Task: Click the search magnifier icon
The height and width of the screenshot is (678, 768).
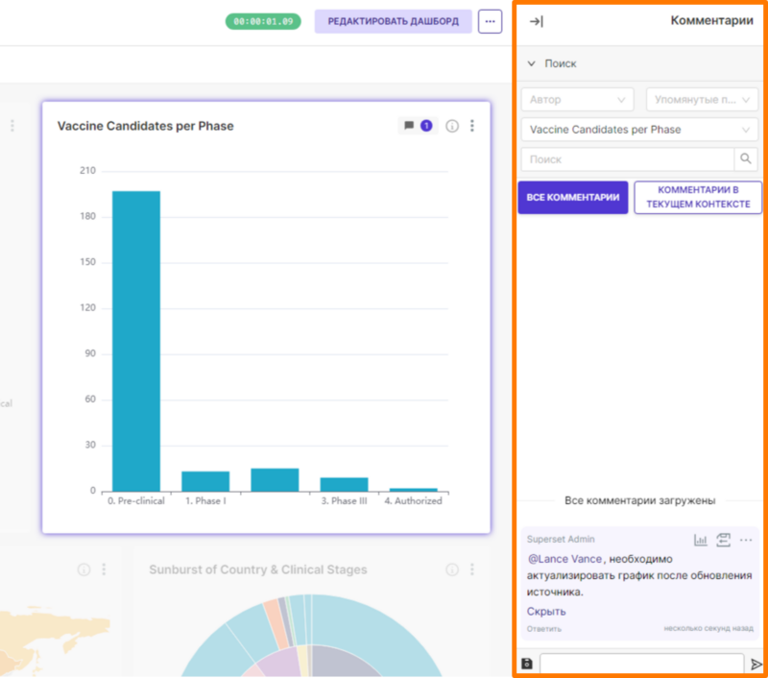Action: [746, 159]
